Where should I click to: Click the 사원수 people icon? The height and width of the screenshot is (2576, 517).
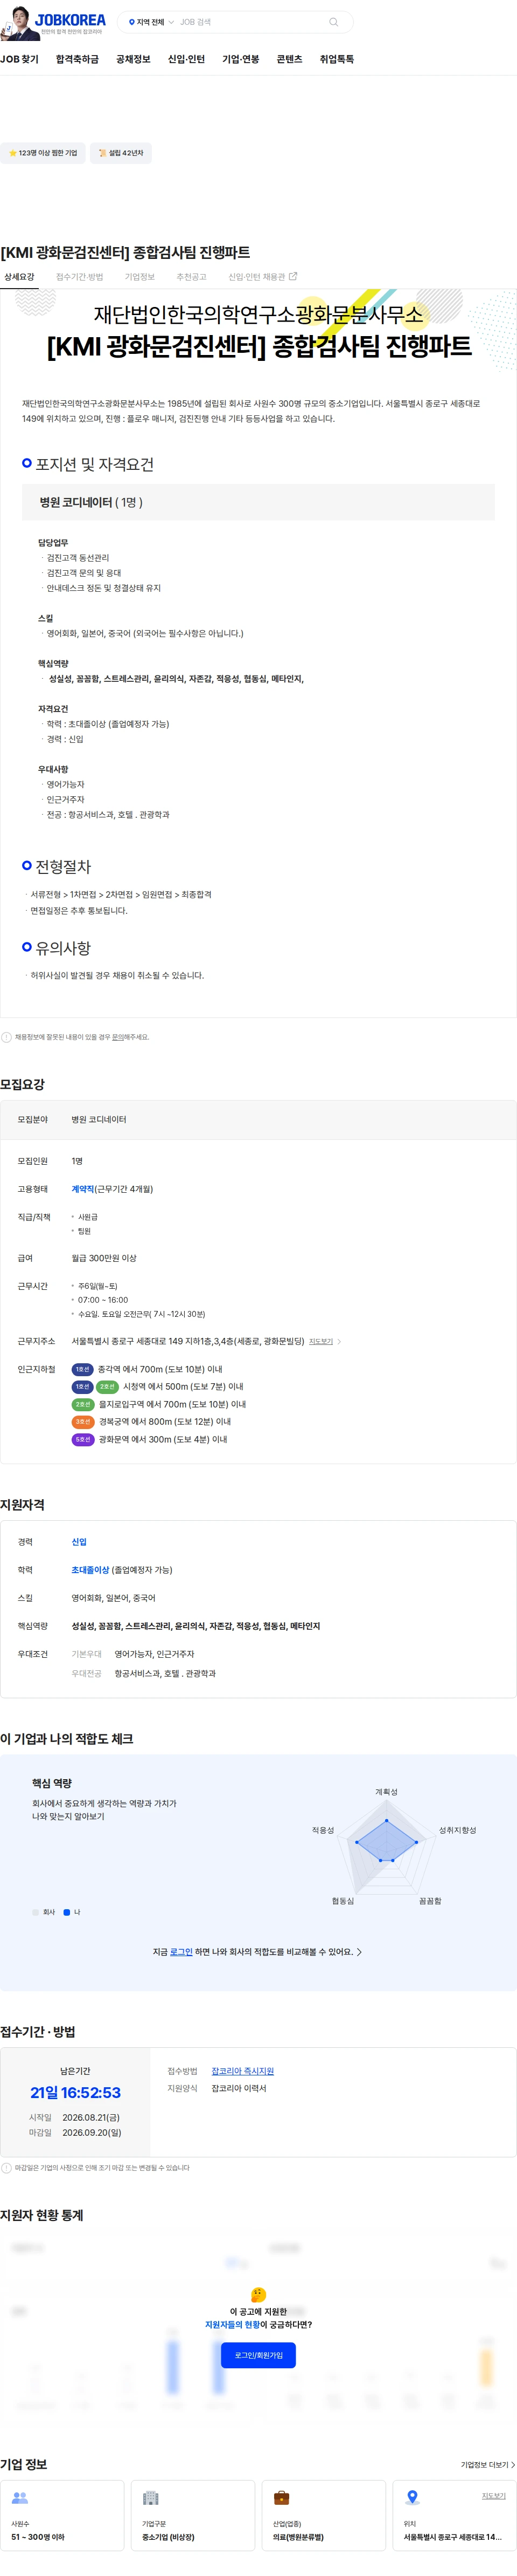tap(20, 2497)
